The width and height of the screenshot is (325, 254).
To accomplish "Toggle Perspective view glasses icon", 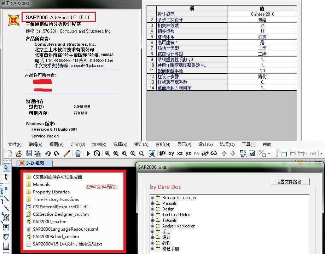I will coord(214,153).
